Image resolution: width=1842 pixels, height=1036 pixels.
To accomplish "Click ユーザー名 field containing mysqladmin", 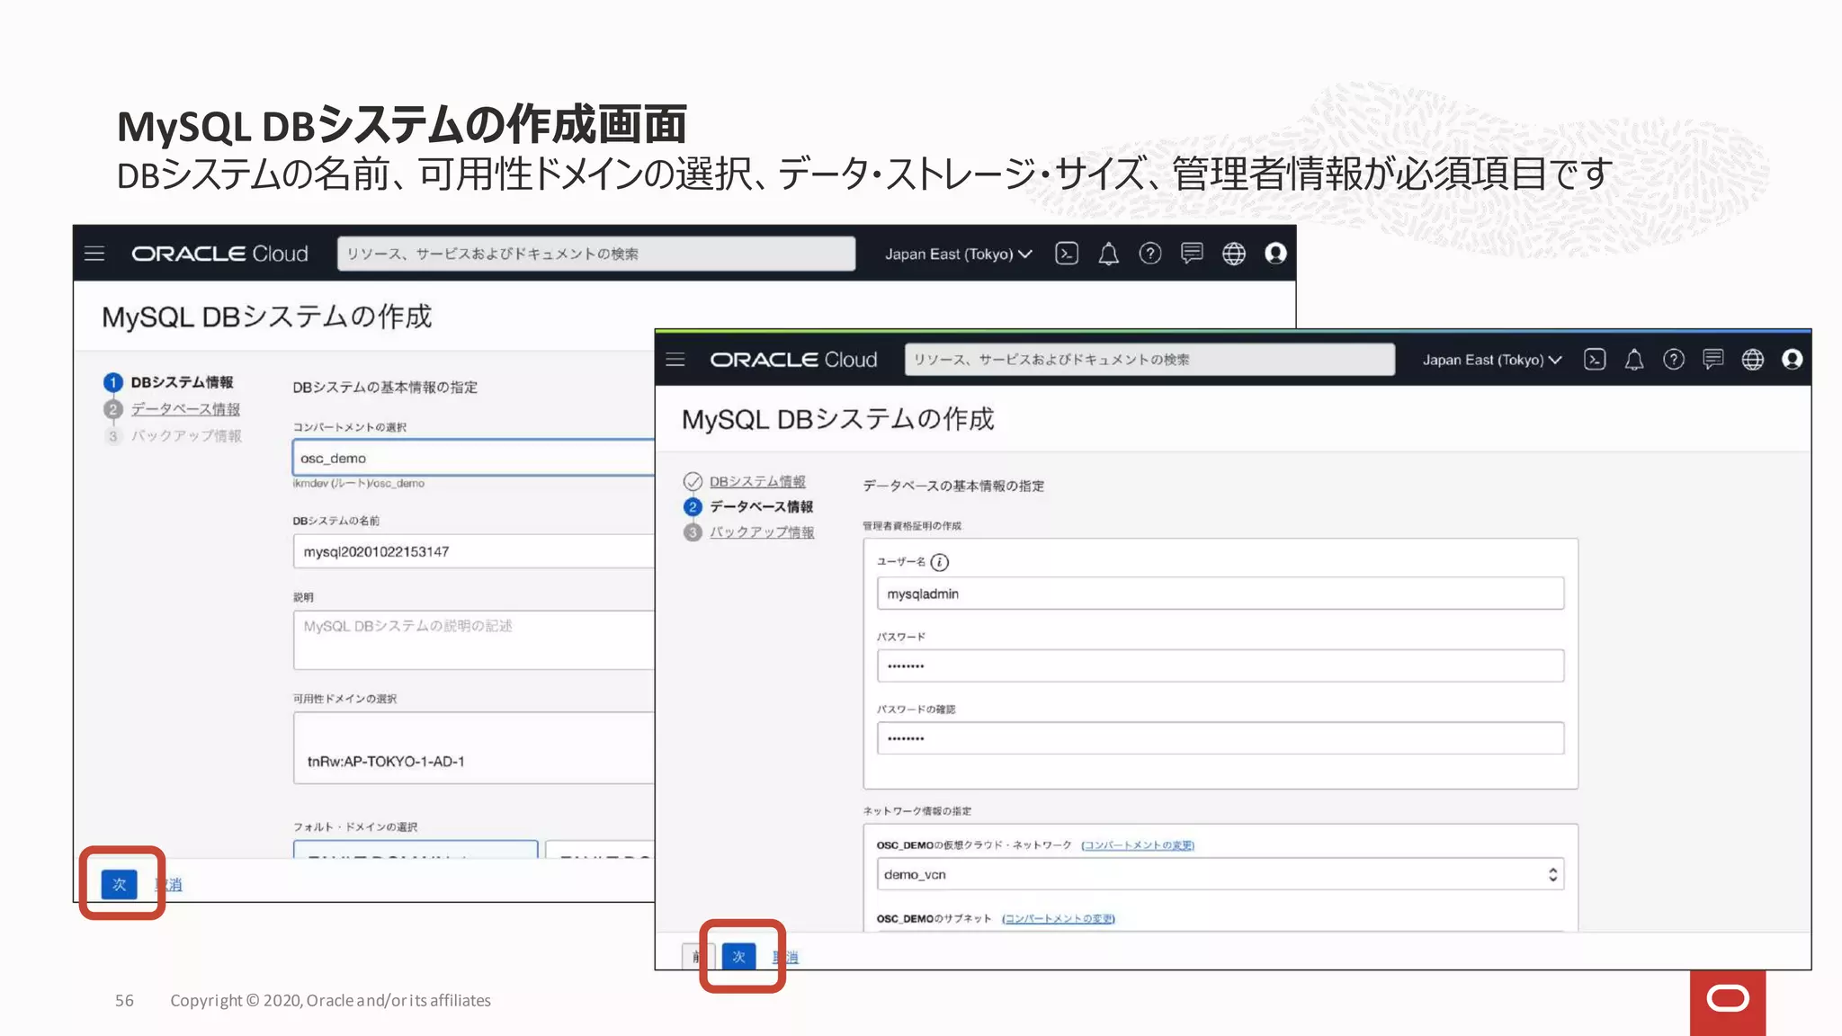I will click(x=1221, y=594).
